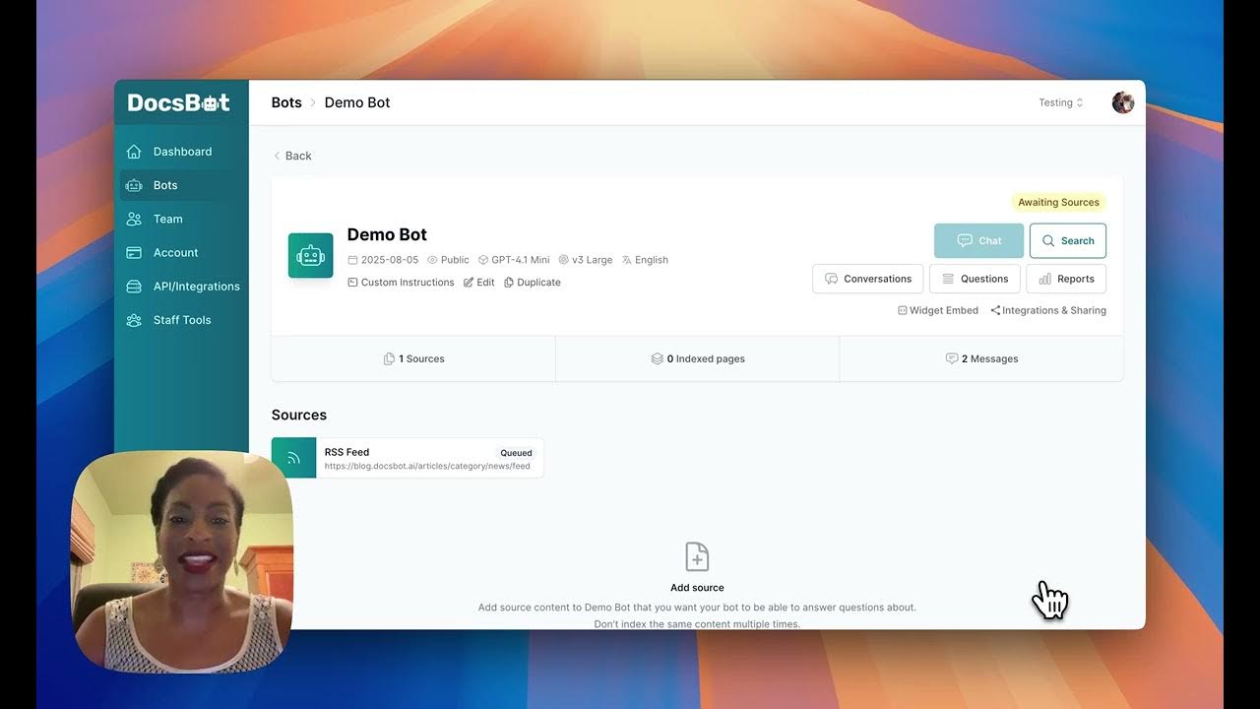Screen dimensions: 1260x709
Task: Click the RSS feed icon tile
Action: 293,458
